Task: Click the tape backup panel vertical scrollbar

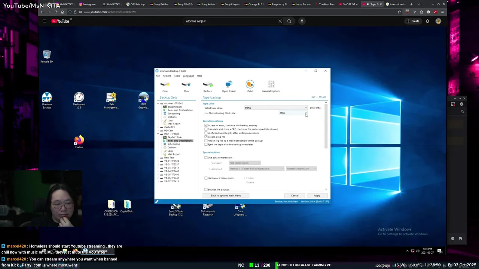Action: [x=326, y=127]
